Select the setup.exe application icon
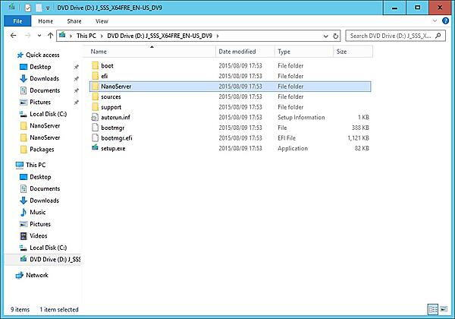The width and height of the screenshot is (455, 319). point(95,148)
